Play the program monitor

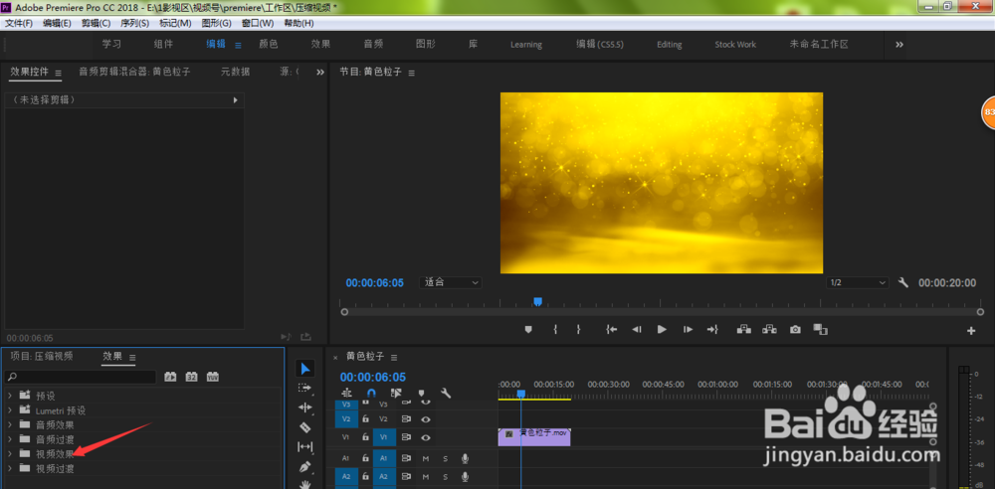(x=662, y=329)
